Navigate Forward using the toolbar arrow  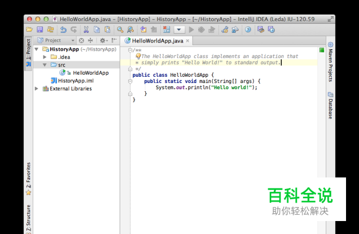tap(154, 30)
